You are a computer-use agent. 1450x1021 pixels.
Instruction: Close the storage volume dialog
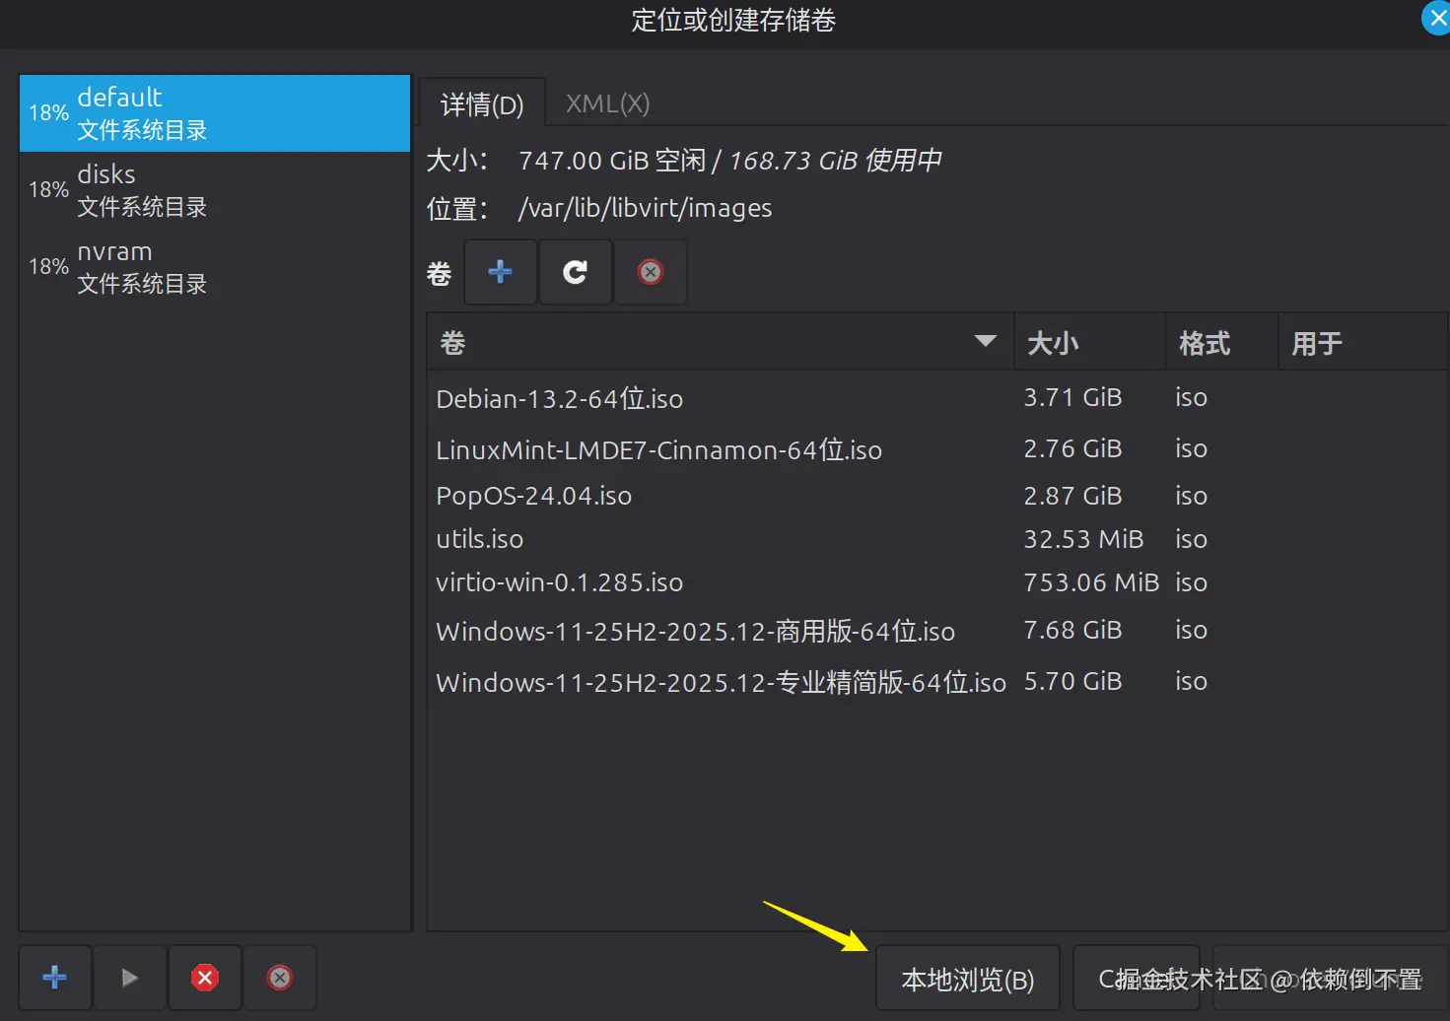[x=1436, y=18]
